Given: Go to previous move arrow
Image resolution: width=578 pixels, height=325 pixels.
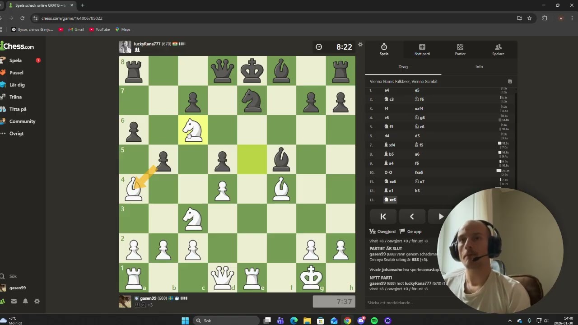Looking at the screenshot, I should pyautogui.click(x=412, y=217).
